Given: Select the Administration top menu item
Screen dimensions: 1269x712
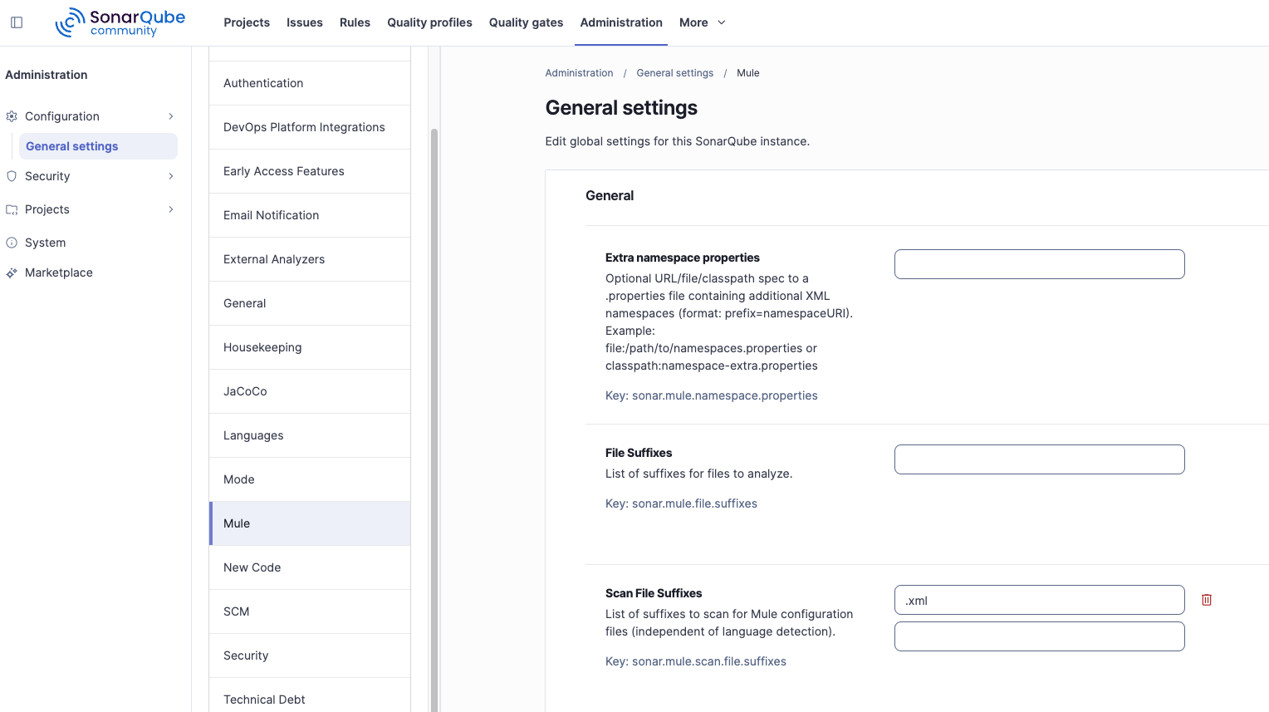Looking at the screenshot, I should 621,22.
